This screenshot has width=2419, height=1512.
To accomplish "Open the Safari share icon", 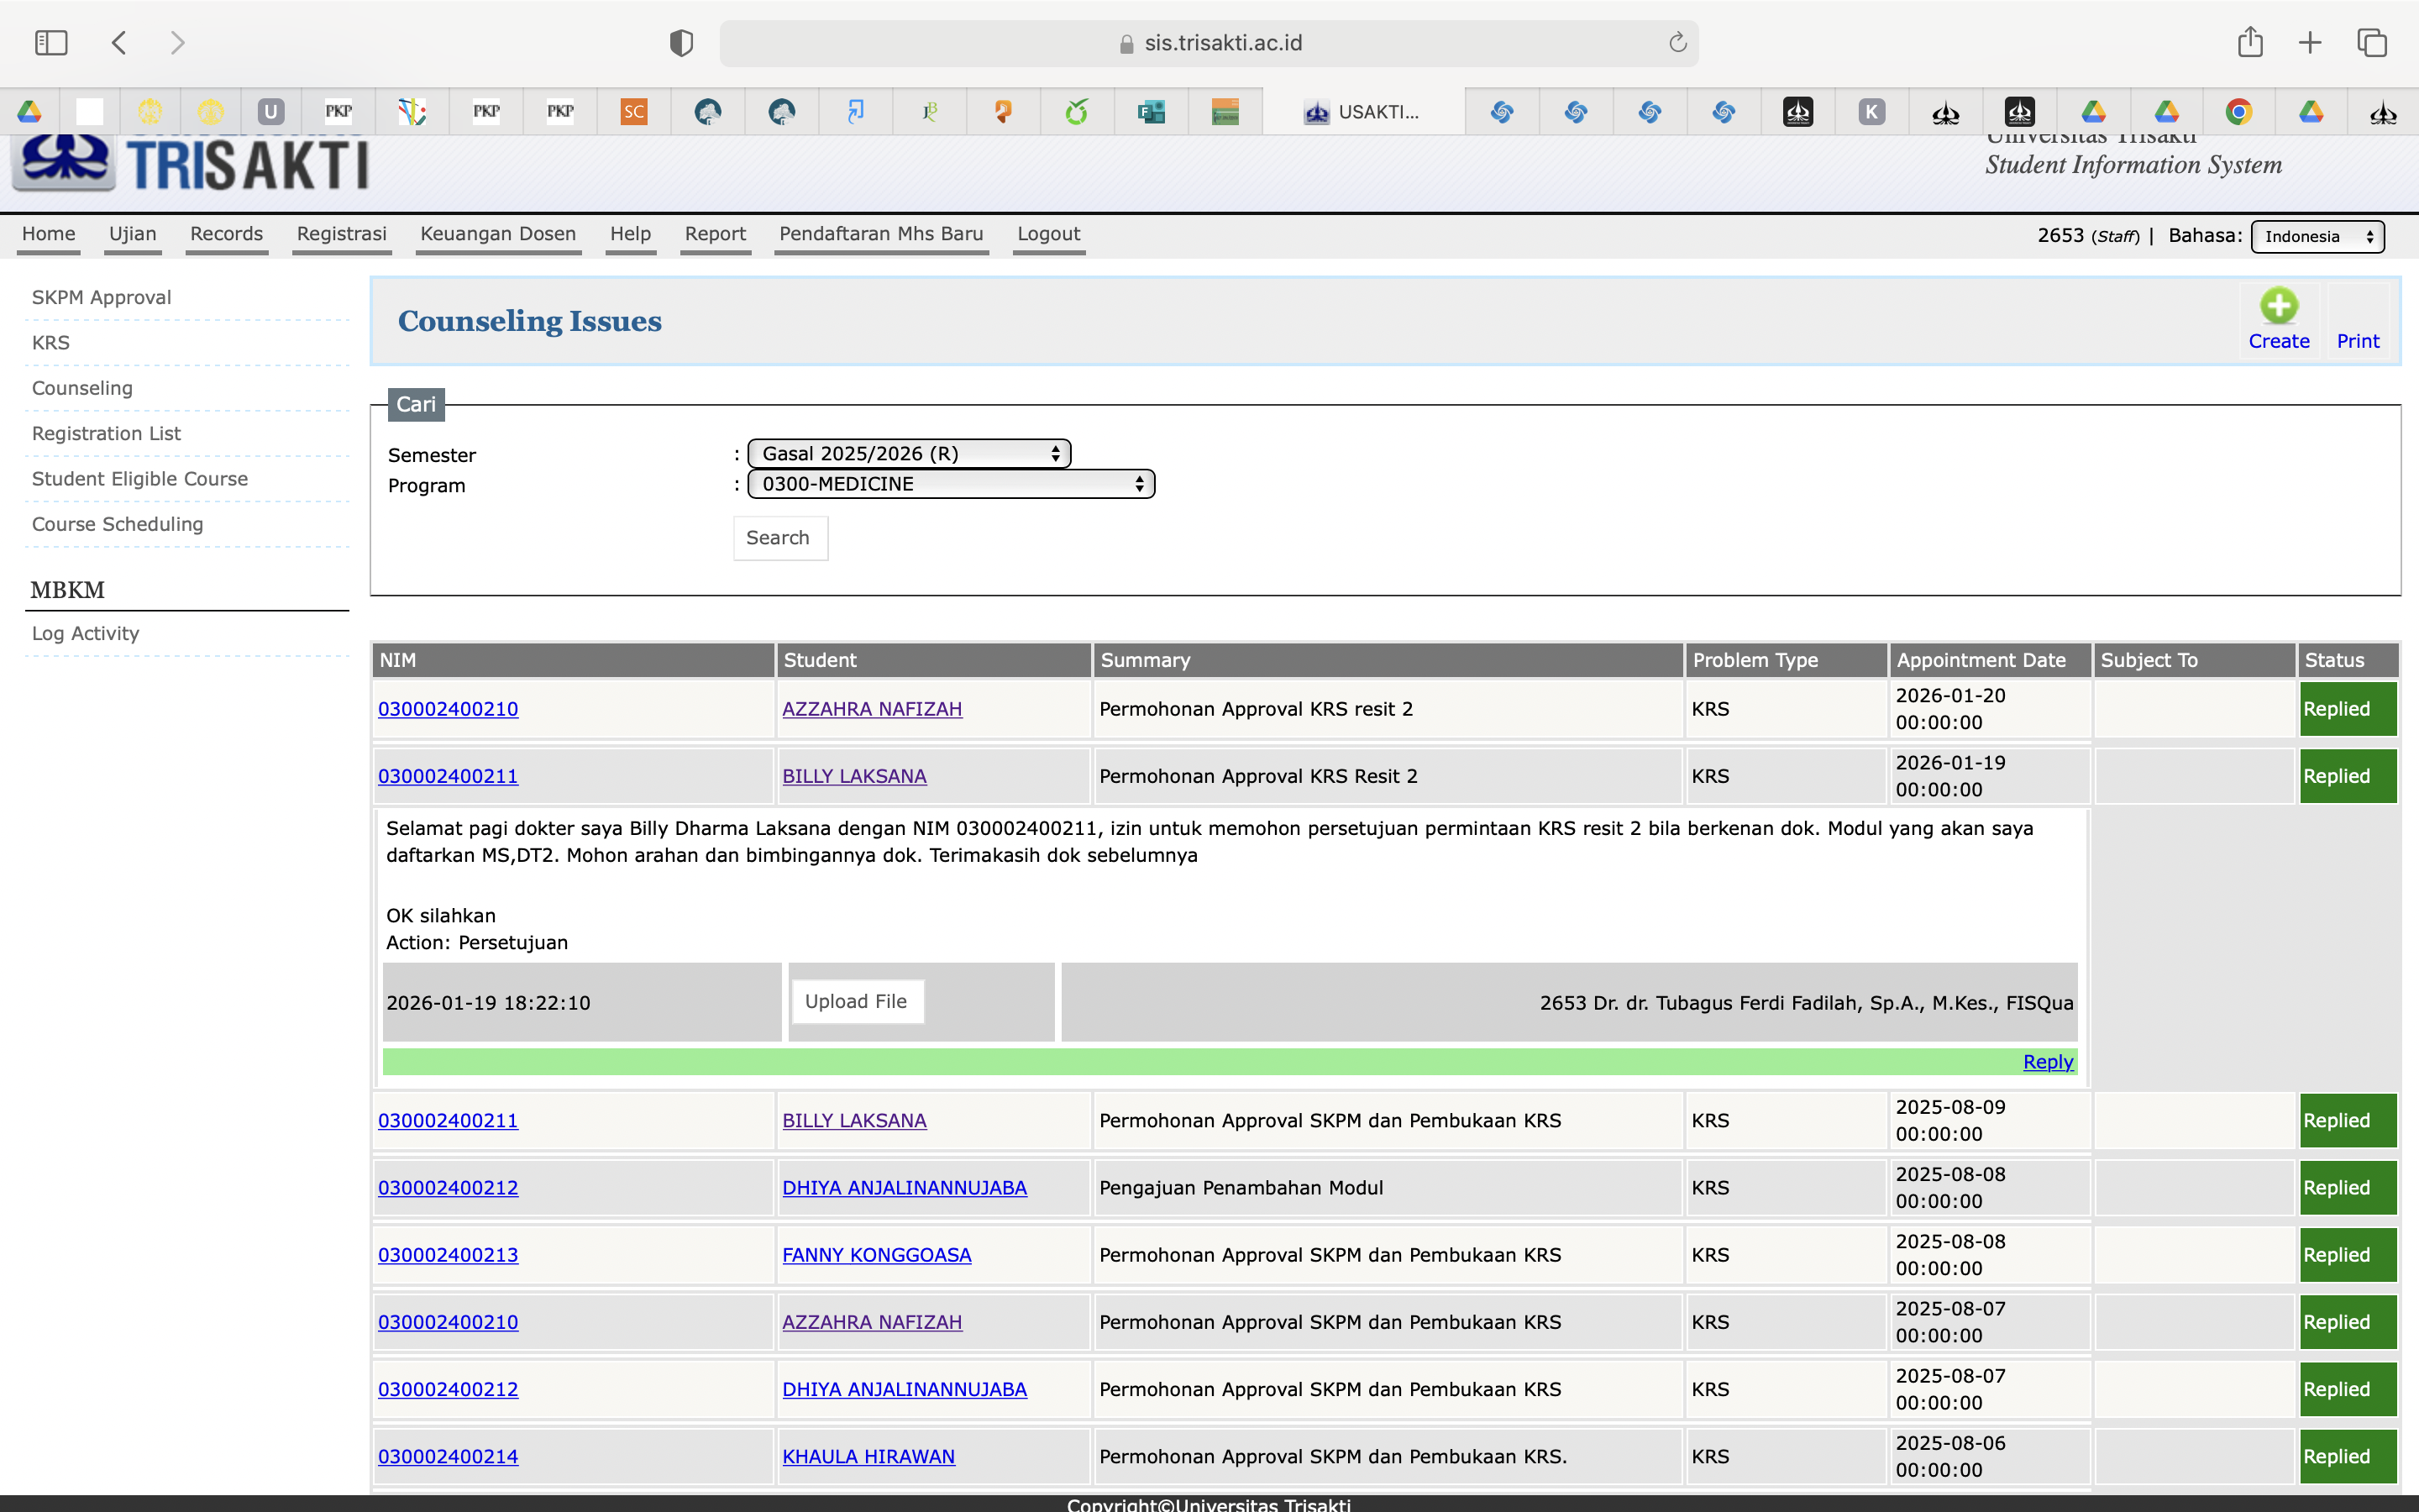I will pyautogui.click(x=2250, y=42).
